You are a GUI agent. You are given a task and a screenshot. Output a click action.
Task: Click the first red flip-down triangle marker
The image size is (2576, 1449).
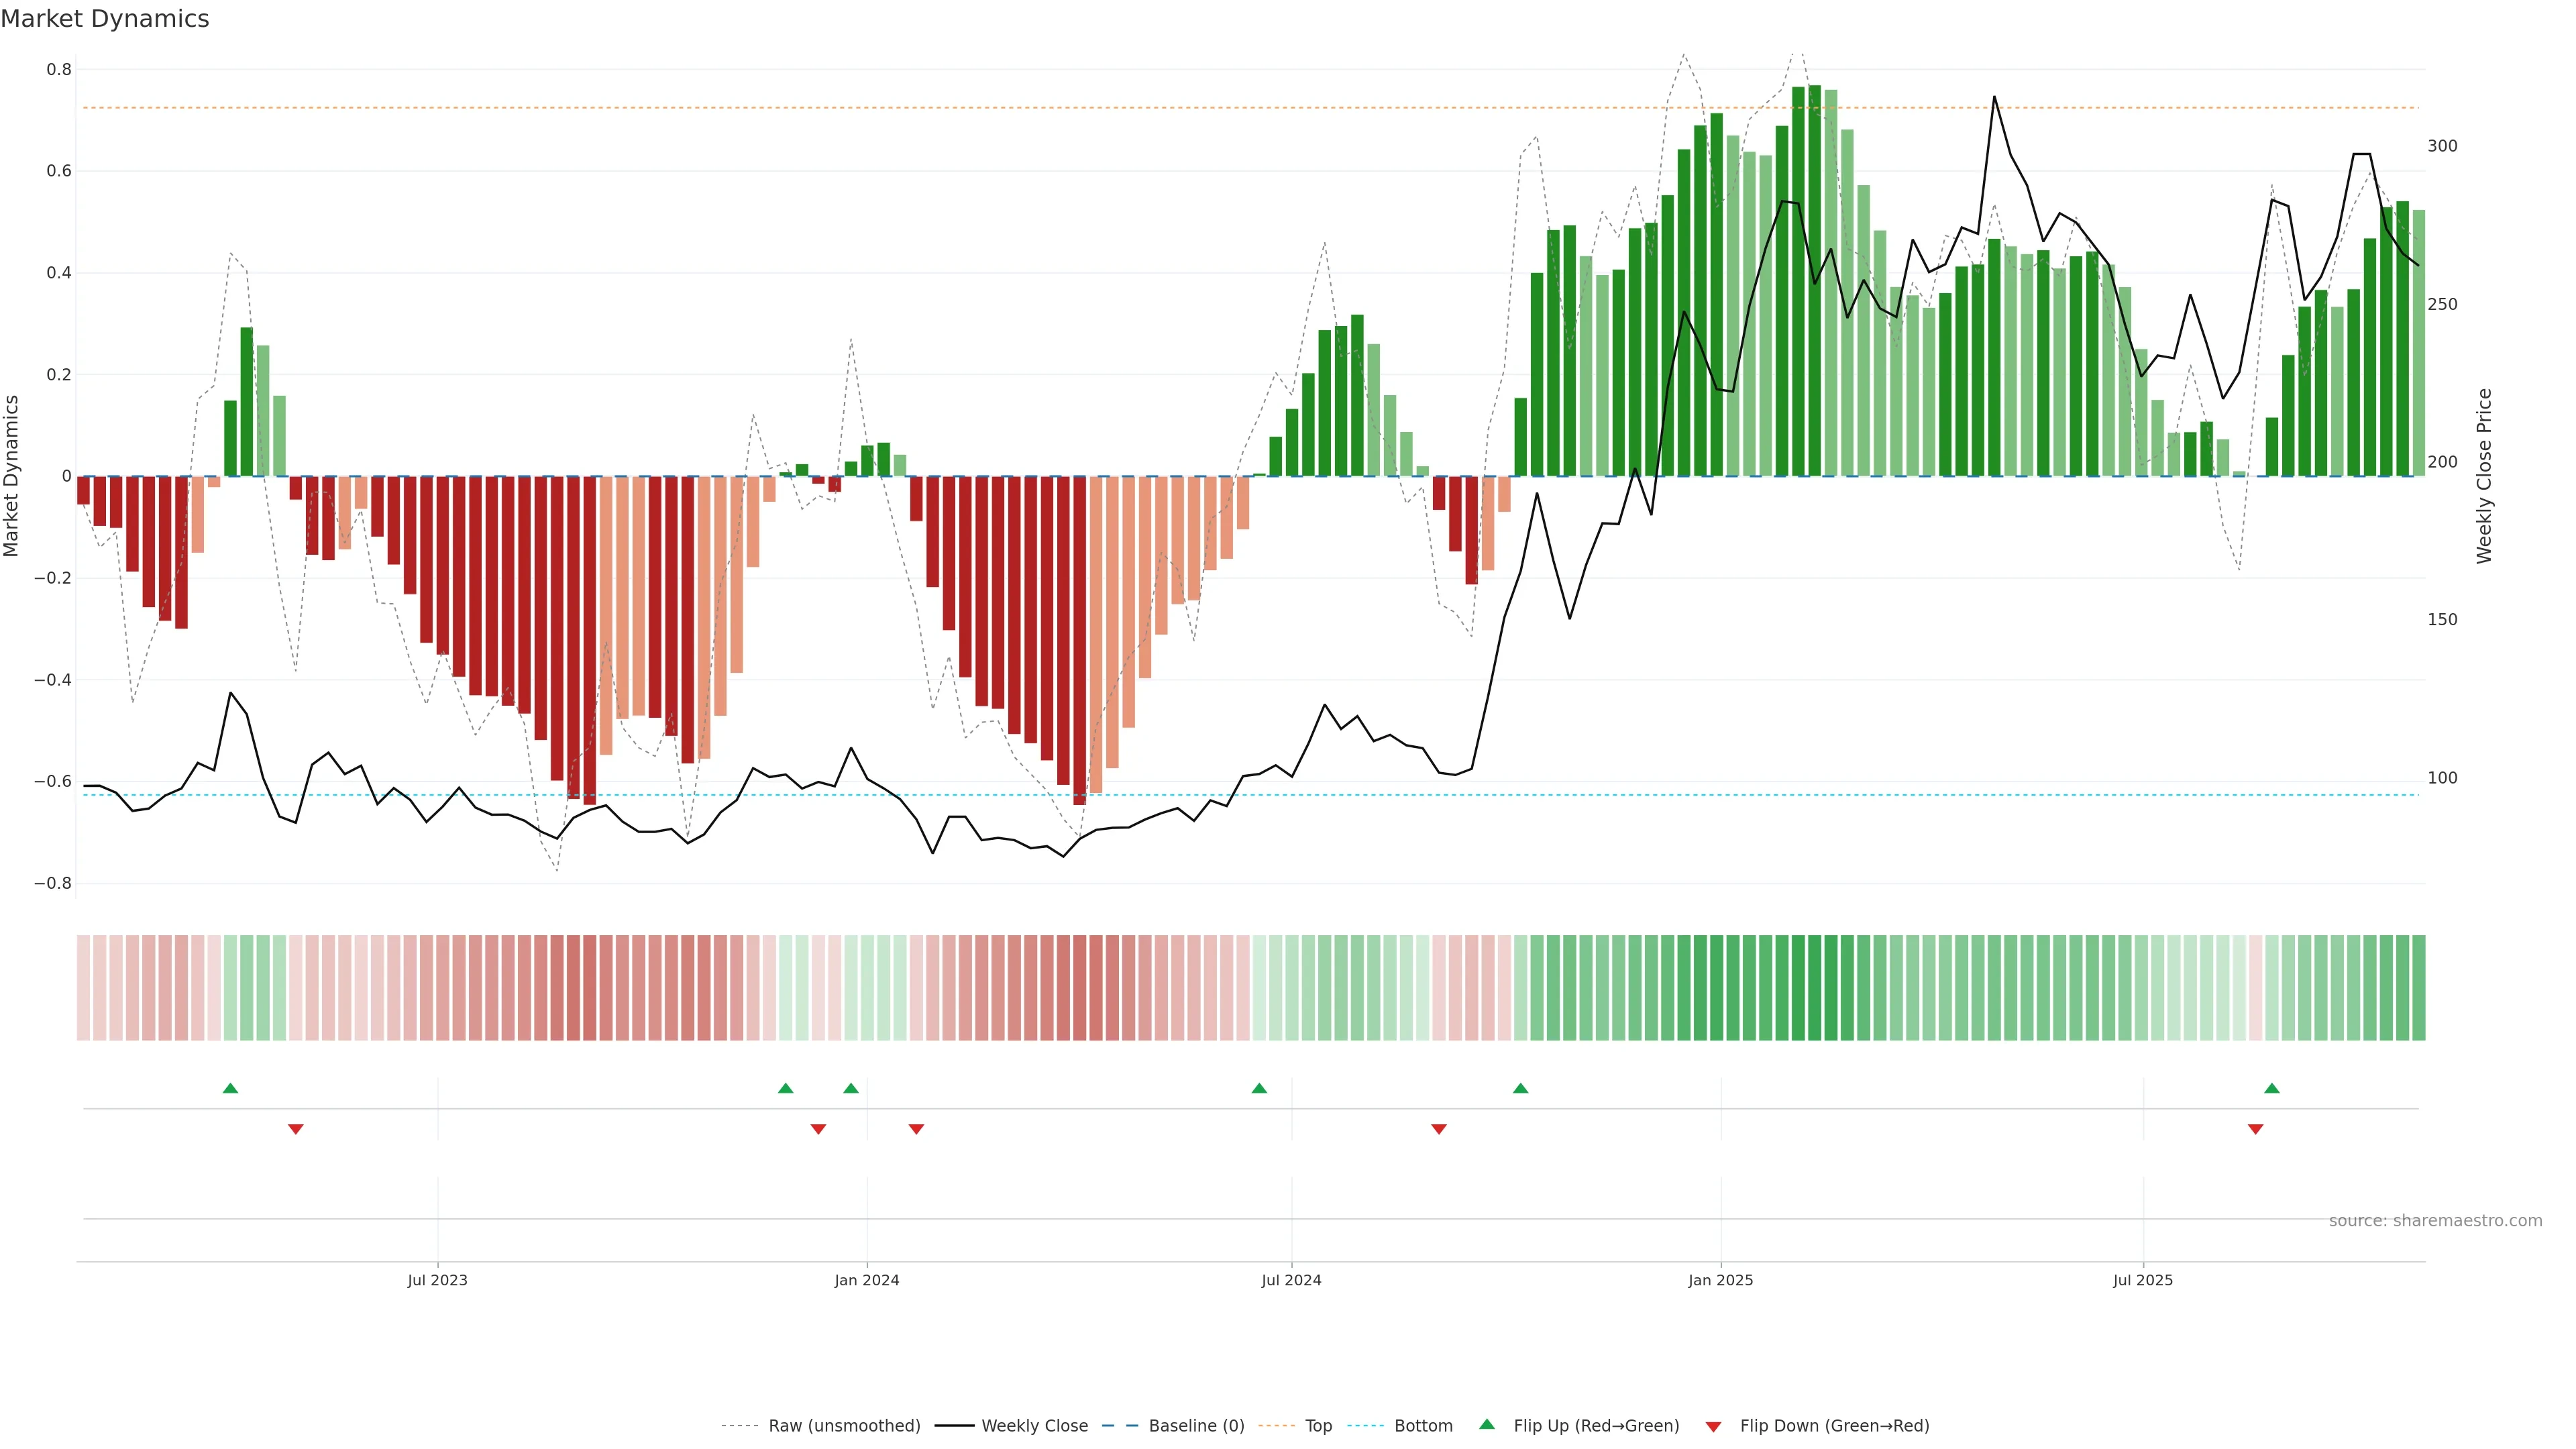coord(295,1129)
